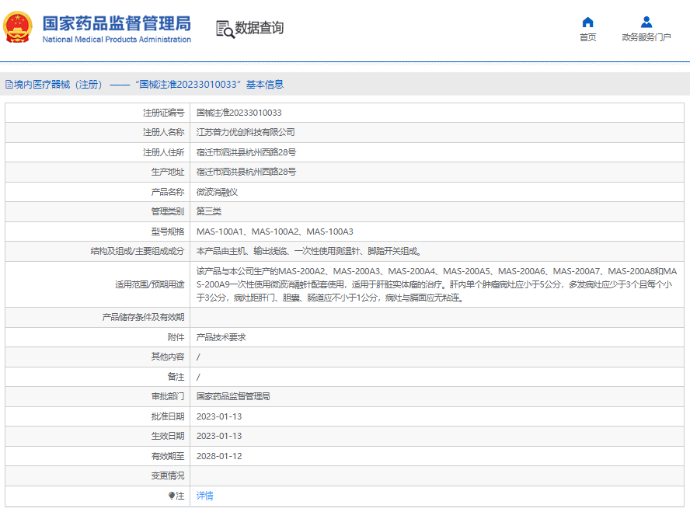Viewport: 690px width, 512px height.
Task: Click the 数据查询 heading text
Action: [259, 28]
